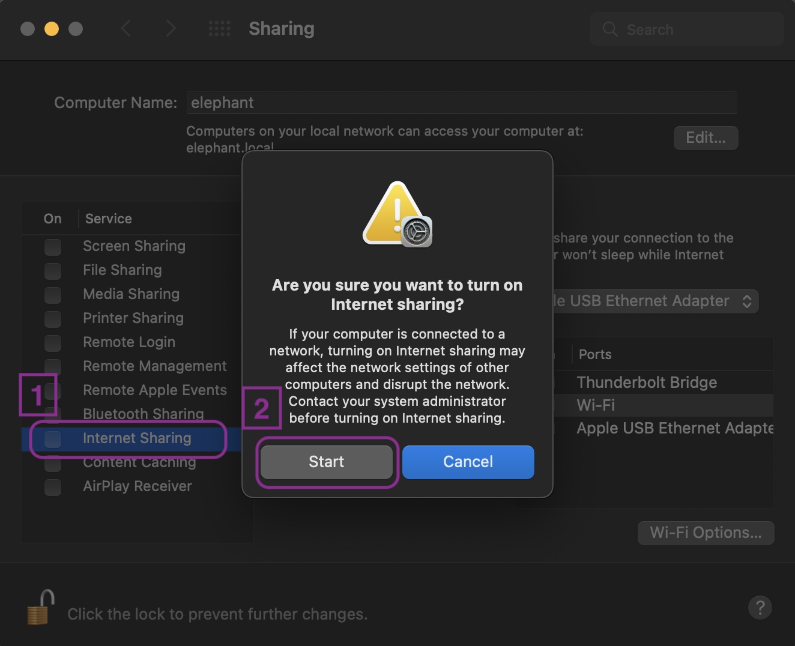This screenshot has height=646, width=795.
Task: Select Thunderbolt Bridge in the Ports list
Action: click(x=646, y=382)
